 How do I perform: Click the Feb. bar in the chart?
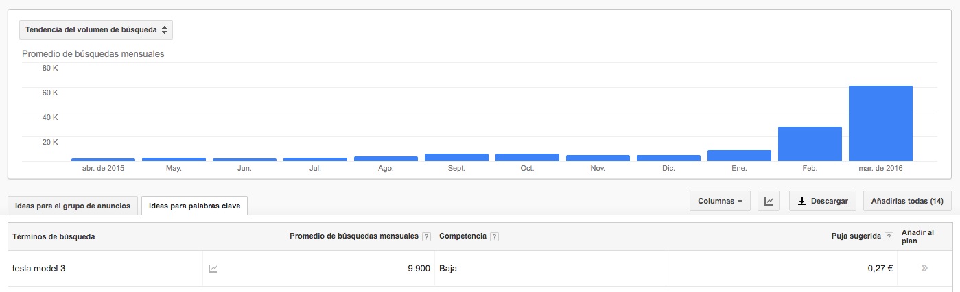coord(810,144)
